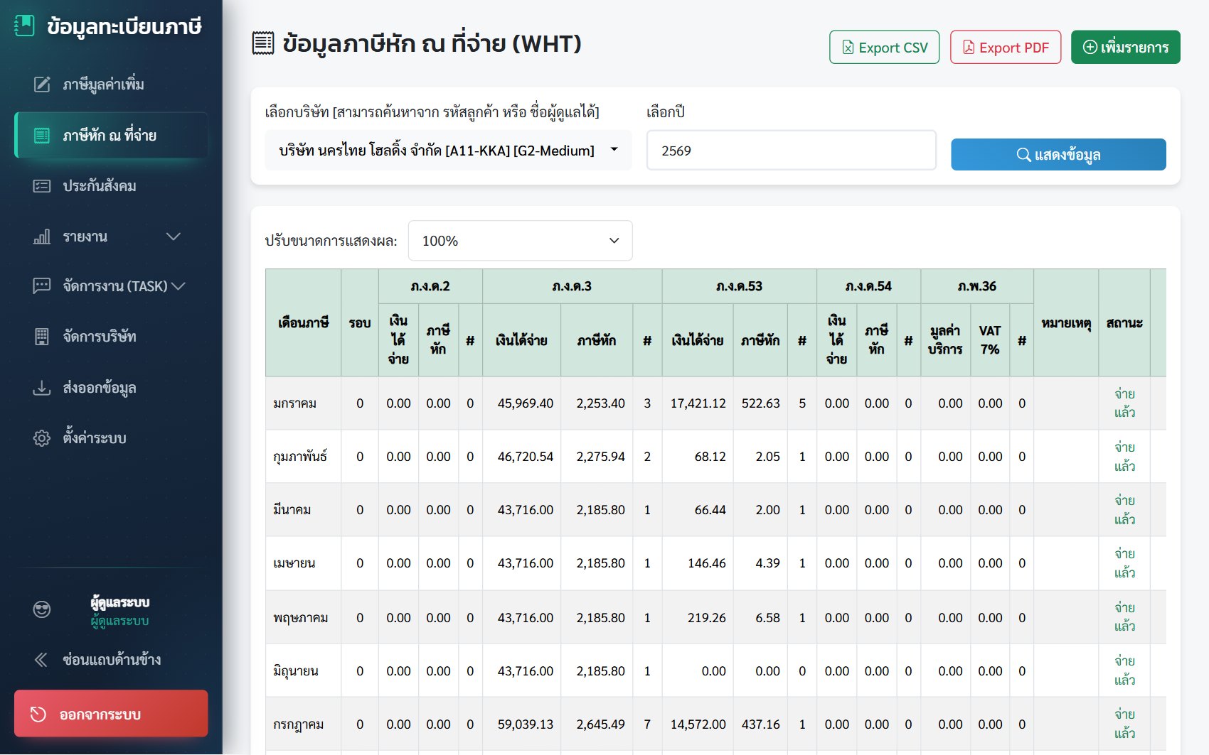Click the สถานะ column header

pos(1124,322)
